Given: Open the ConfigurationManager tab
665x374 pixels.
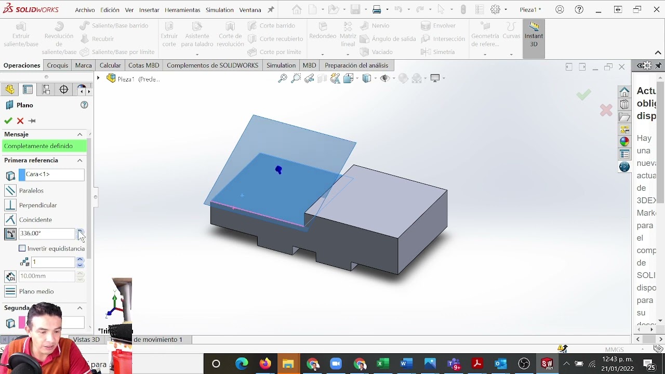Looking at the screenshot, I should tap(46, 89).
